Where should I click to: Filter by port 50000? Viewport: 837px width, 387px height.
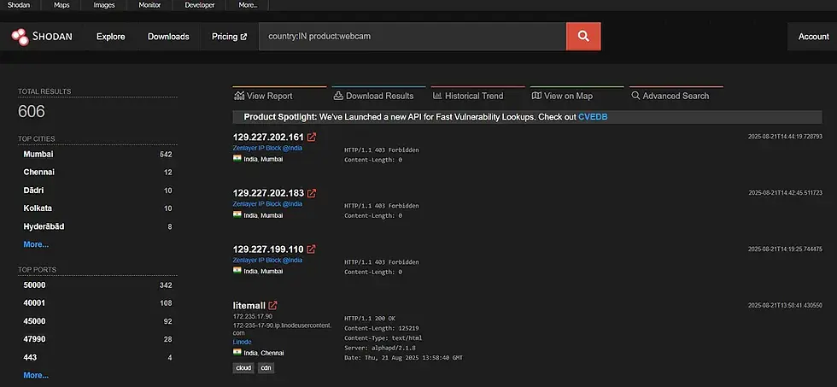coord(34,285)
